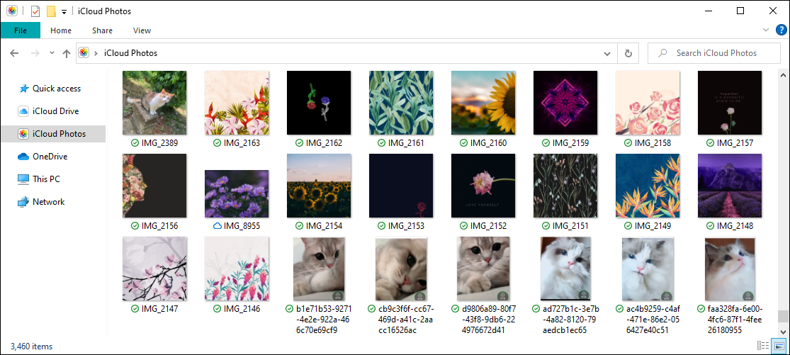Click iCloud Photos in the address path
Viewport: 790px width, 355px height.
tap(130, 53)
